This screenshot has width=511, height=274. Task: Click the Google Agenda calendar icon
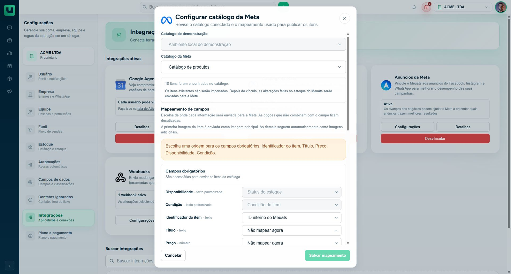120,85
